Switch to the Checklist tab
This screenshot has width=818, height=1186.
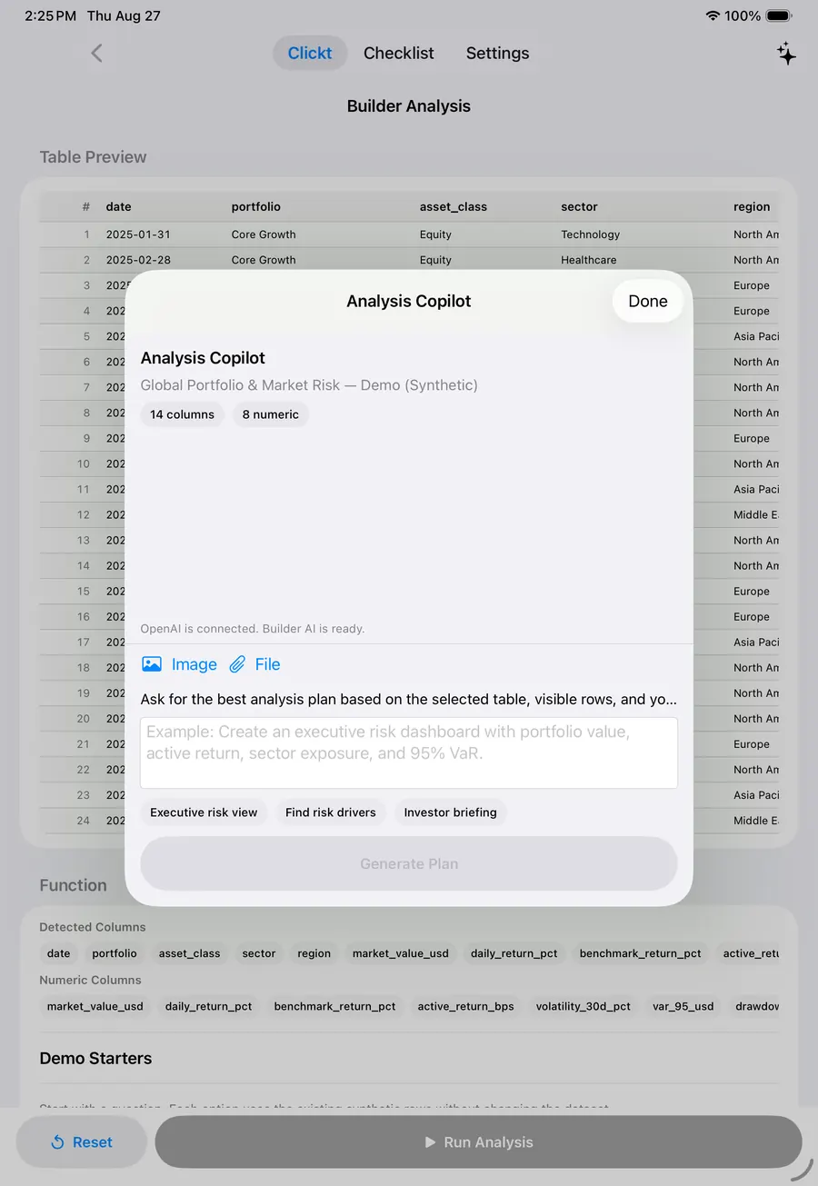coord(399,53)
